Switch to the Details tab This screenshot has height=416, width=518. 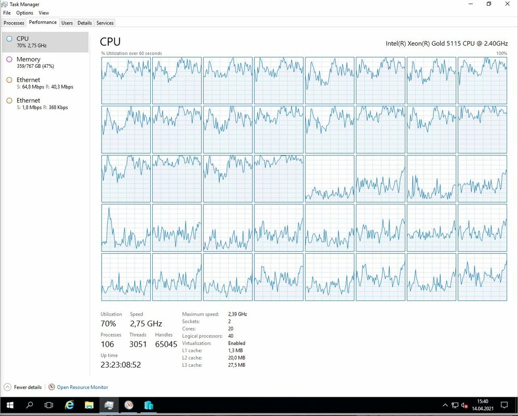click(x=84, y=22)
